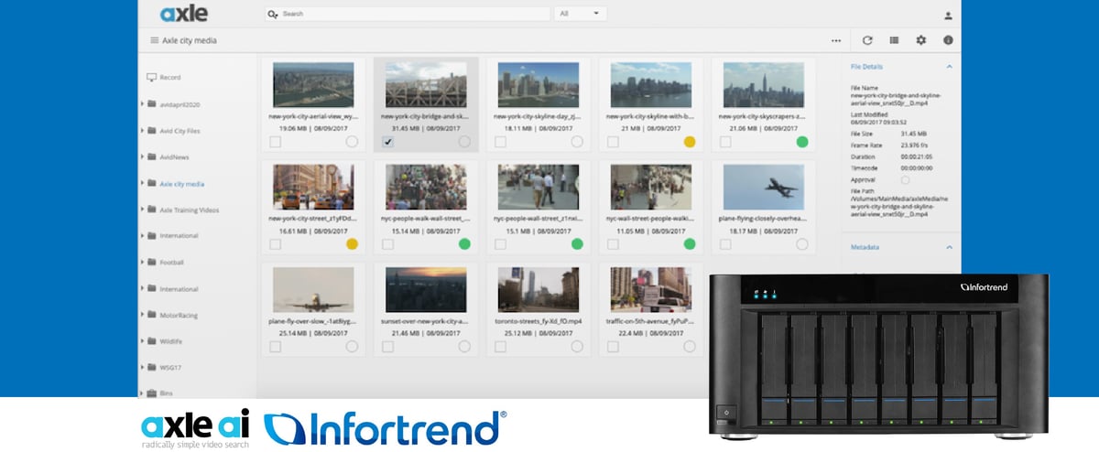
Task: Click the 23.976 f/s frame rate value
Action: point(916,145)
